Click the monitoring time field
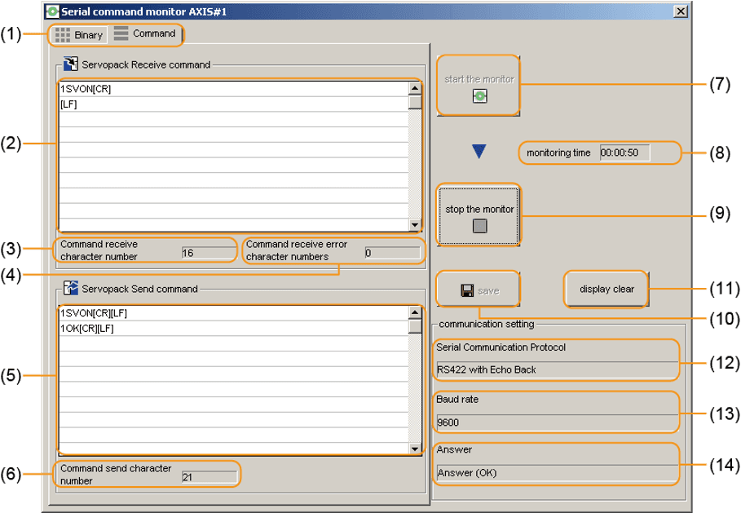741x513 pixels. tap(624, 153)
